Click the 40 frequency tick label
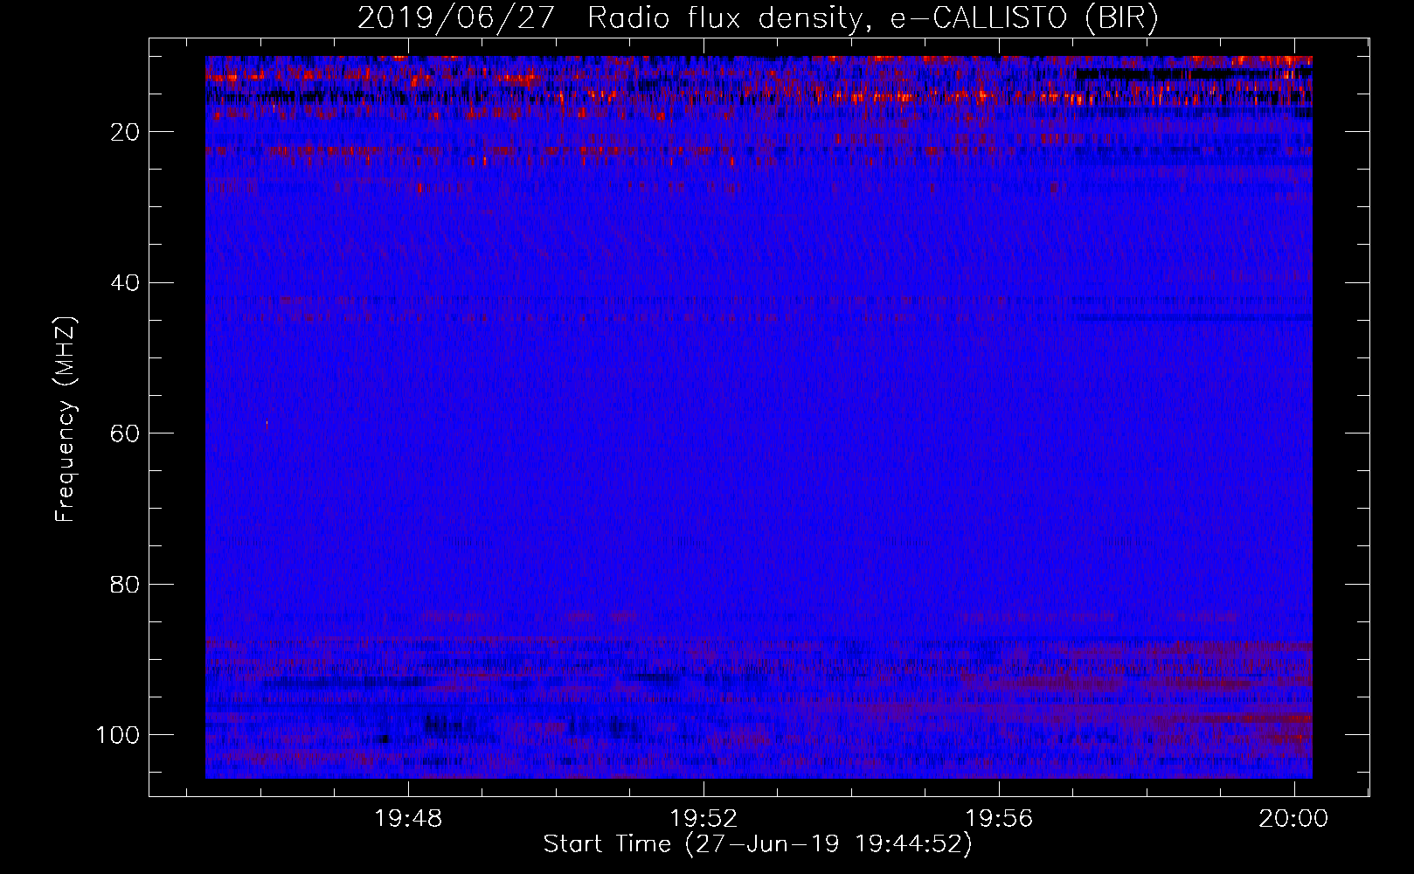This screenshot has width=1414, height=874. coord(125,283)
